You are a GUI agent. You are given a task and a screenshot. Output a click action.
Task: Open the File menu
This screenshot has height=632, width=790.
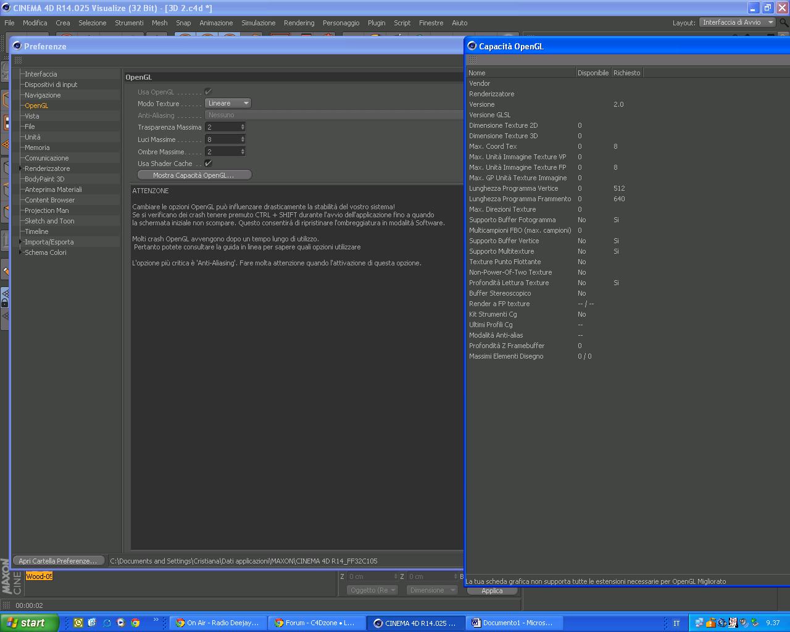9,23
